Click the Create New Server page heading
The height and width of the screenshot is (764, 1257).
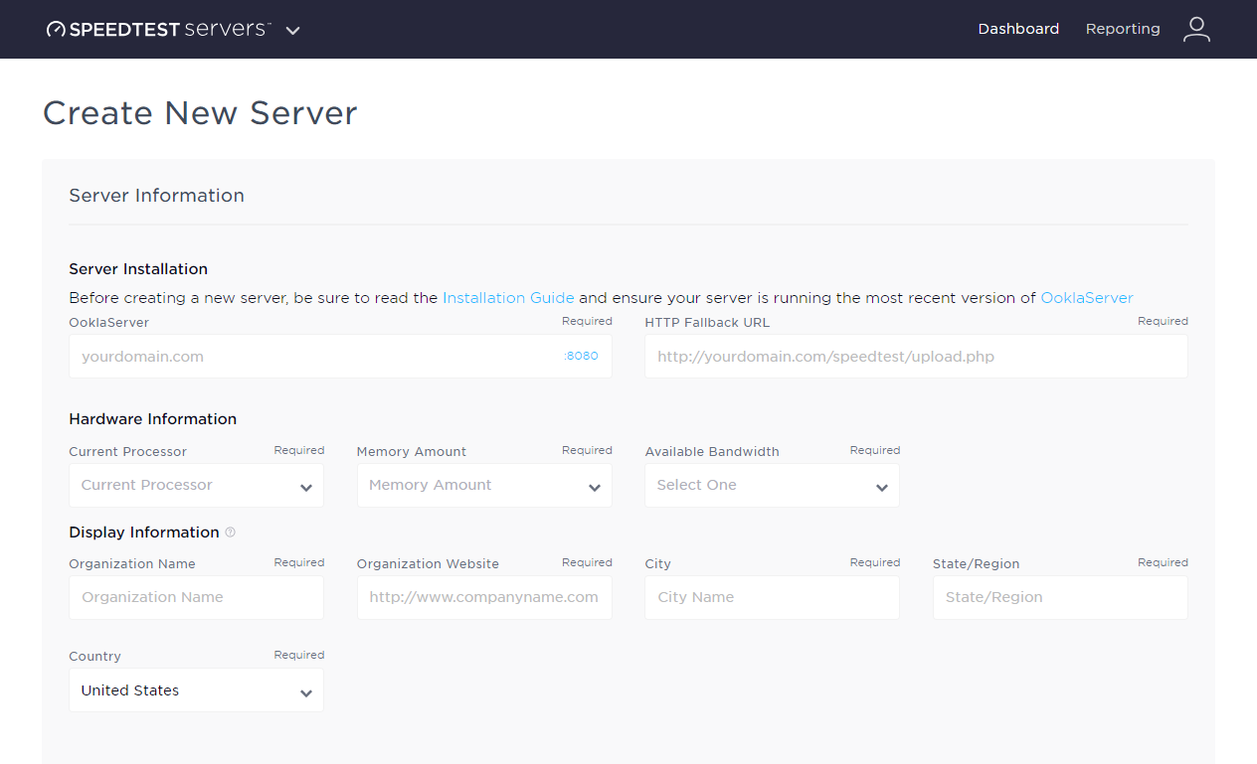point(200,113)
